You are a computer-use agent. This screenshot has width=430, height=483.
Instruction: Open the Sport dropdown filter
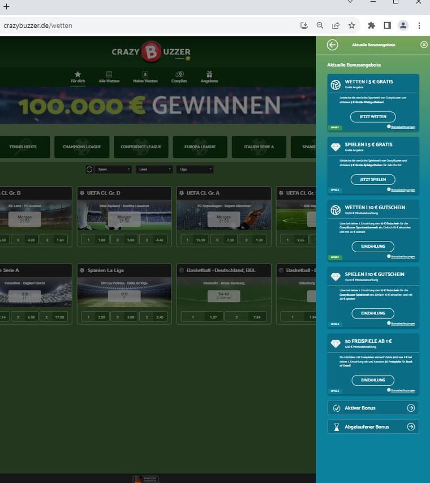113,170
